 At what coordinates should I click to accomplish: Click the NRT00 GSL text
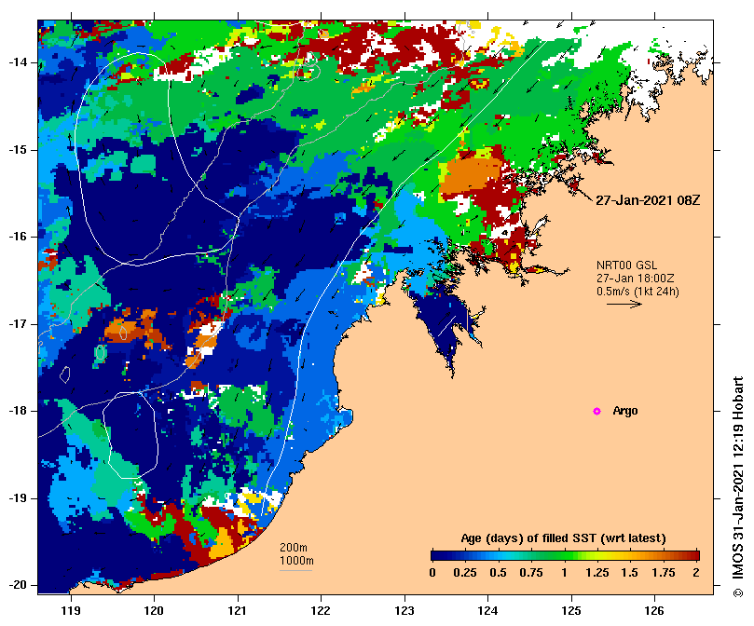[626, 265]
